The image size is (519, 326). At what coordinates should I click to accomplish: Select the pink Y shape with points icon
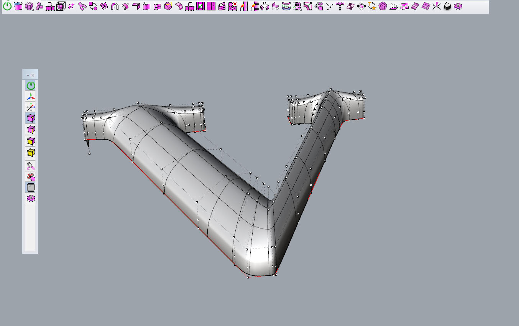pos(340,6)
